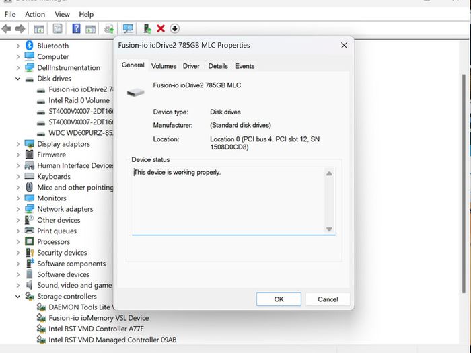Switch to the Details tab

click(x=218, y=66)
